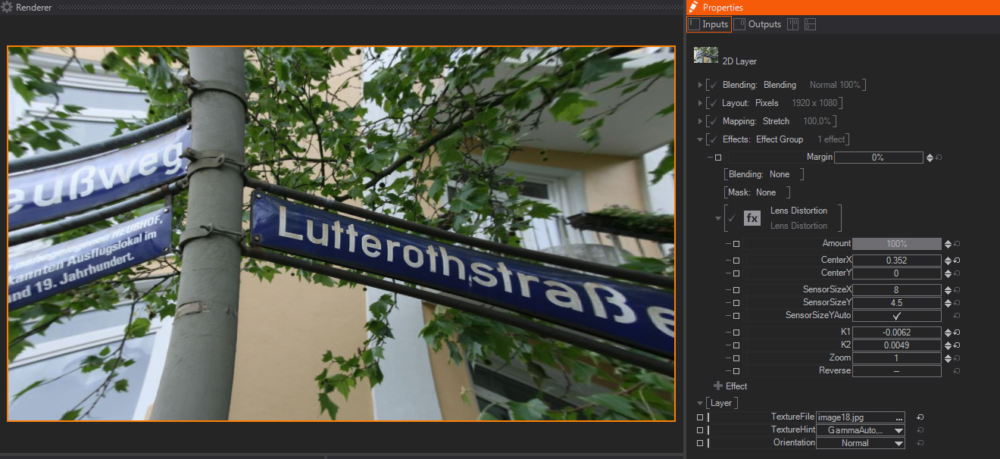Click the stacked inputs/outputs layout icon

(x=810, y=24)
